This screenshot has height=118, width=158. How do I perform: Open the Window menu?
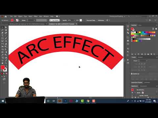[46, 16]
